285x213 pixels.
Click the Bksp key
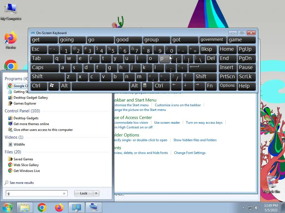click(x=208, y=50)
